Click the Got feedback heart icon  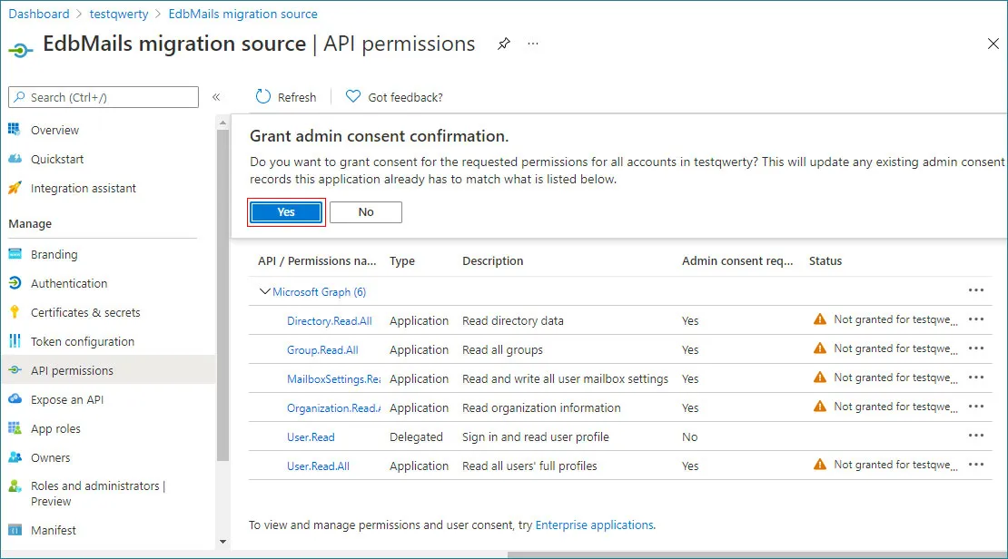pyautogui.click(x=353, y=96)
